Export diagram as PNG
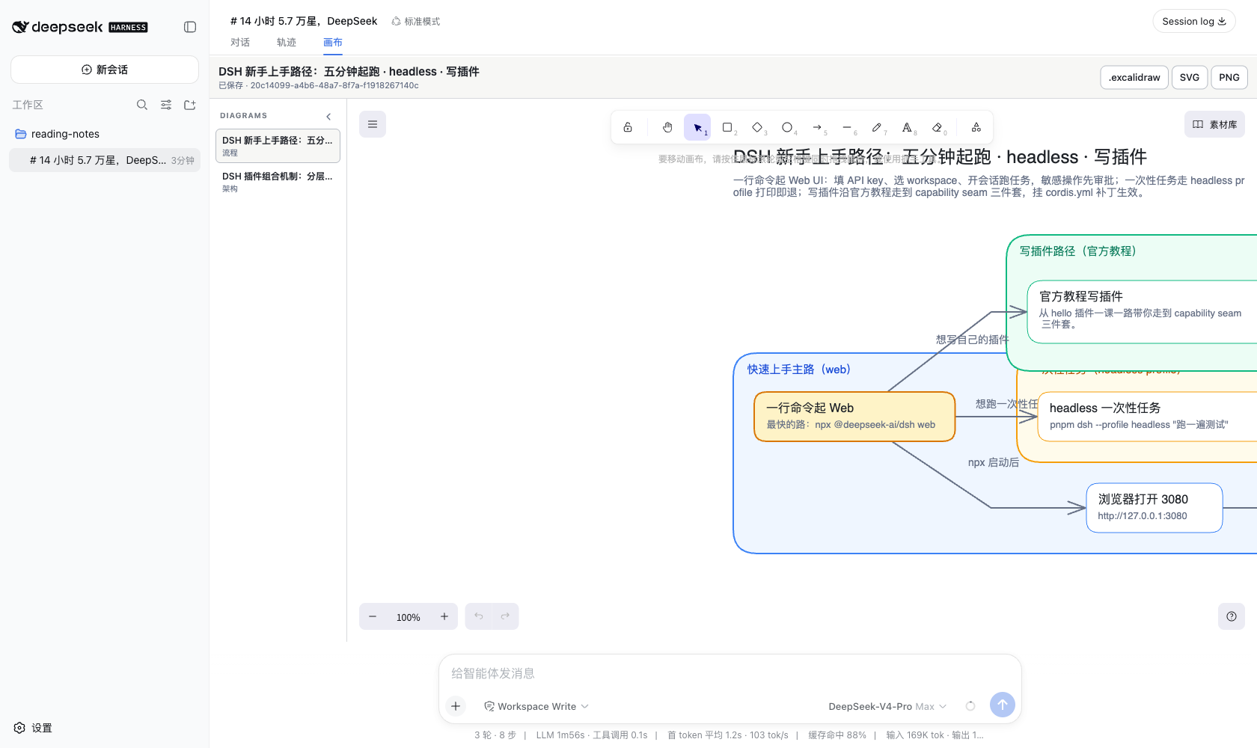Image resolution: width=1257 pixels, height=748 pixels. pyautogui.click(x=1229, y=77)
